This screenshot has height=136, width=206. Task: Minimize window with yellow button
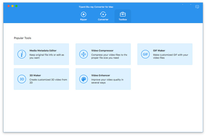tap(12, 6)
